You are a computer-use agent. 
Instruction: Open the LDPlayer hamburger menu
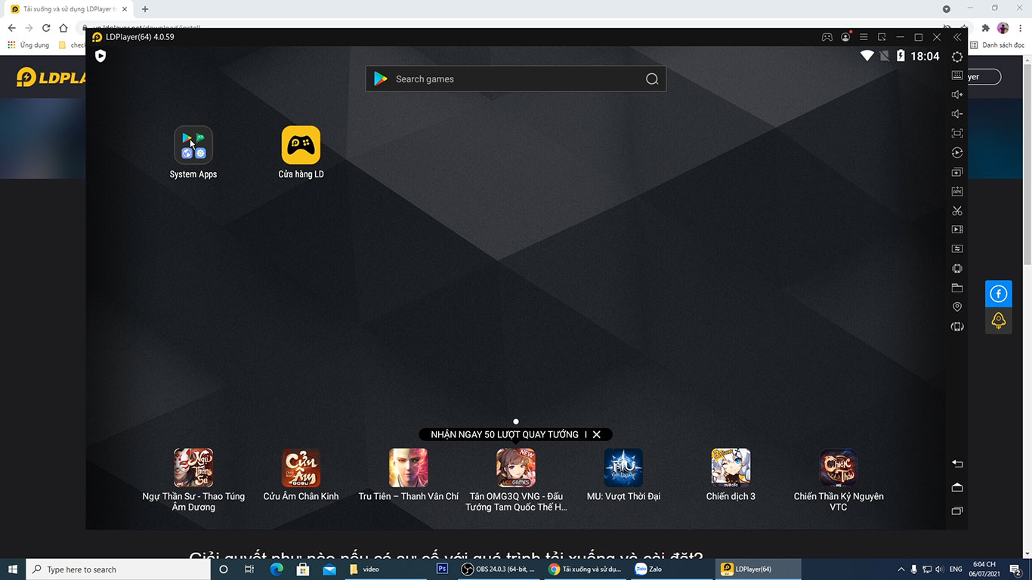(x=864, y=37)
